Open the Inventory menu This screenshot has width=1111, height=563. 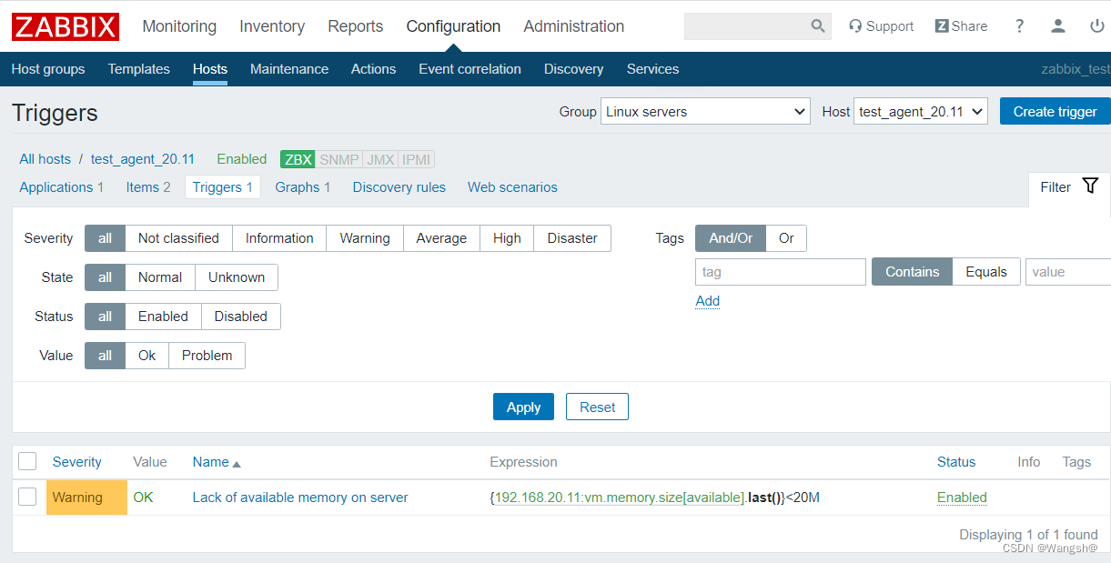pos(272,26)
